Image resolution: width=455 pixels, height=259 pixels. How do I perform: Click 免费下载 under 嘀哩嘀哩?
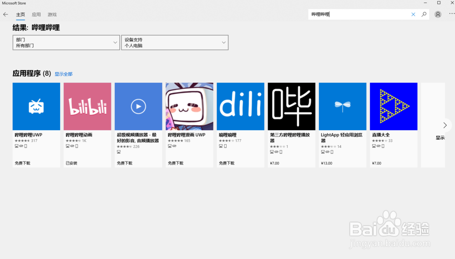pyautogui.click(x=227, y=163)
